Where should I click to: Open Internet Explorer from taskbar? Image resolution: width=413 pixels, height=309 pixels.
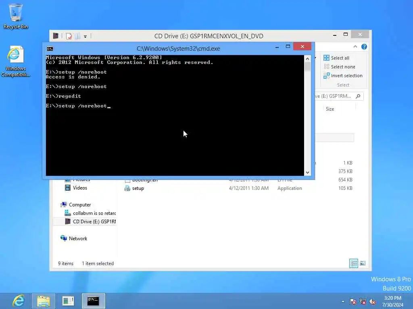(x=19, y=301)
